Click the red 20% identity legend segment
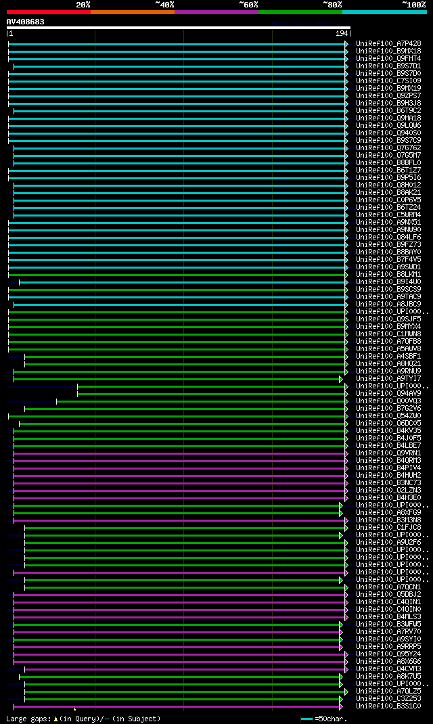The height and width of the screenshot is (724, 433). click(49, 12)
